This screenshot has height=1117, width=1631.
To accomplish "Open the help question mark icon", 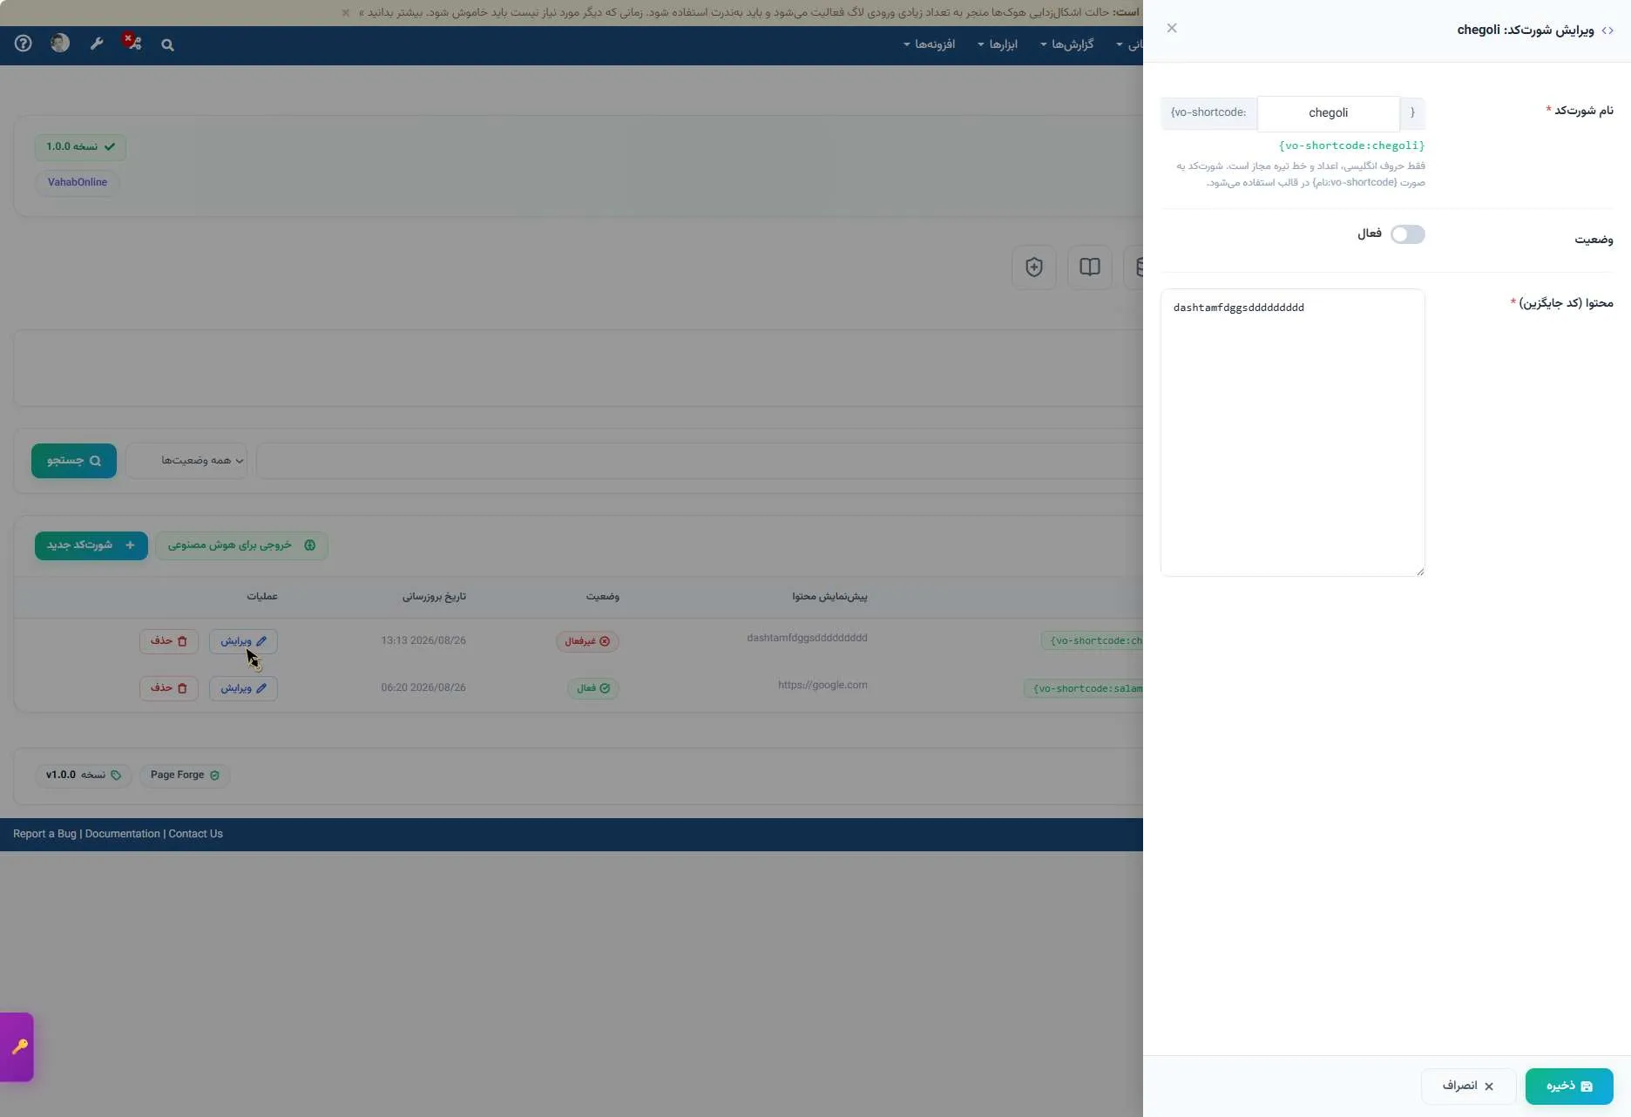I will 24,44.
